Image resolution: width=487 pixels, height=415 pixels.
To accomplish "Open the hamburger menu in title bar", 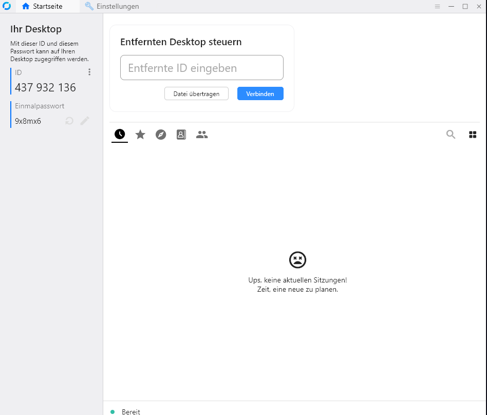I will tap(437, 7).
